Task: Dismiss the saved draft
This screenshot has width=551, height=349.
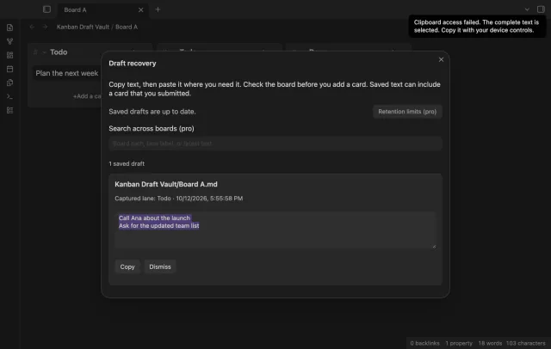Action: (160, 266)
